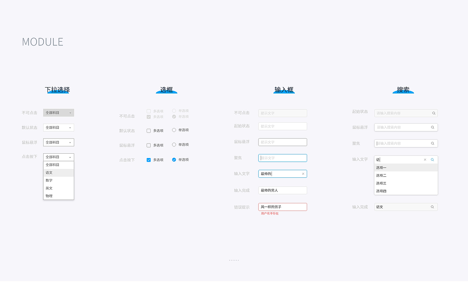Click the completed 语文 search field
The image size is (468, 296).
406,207
